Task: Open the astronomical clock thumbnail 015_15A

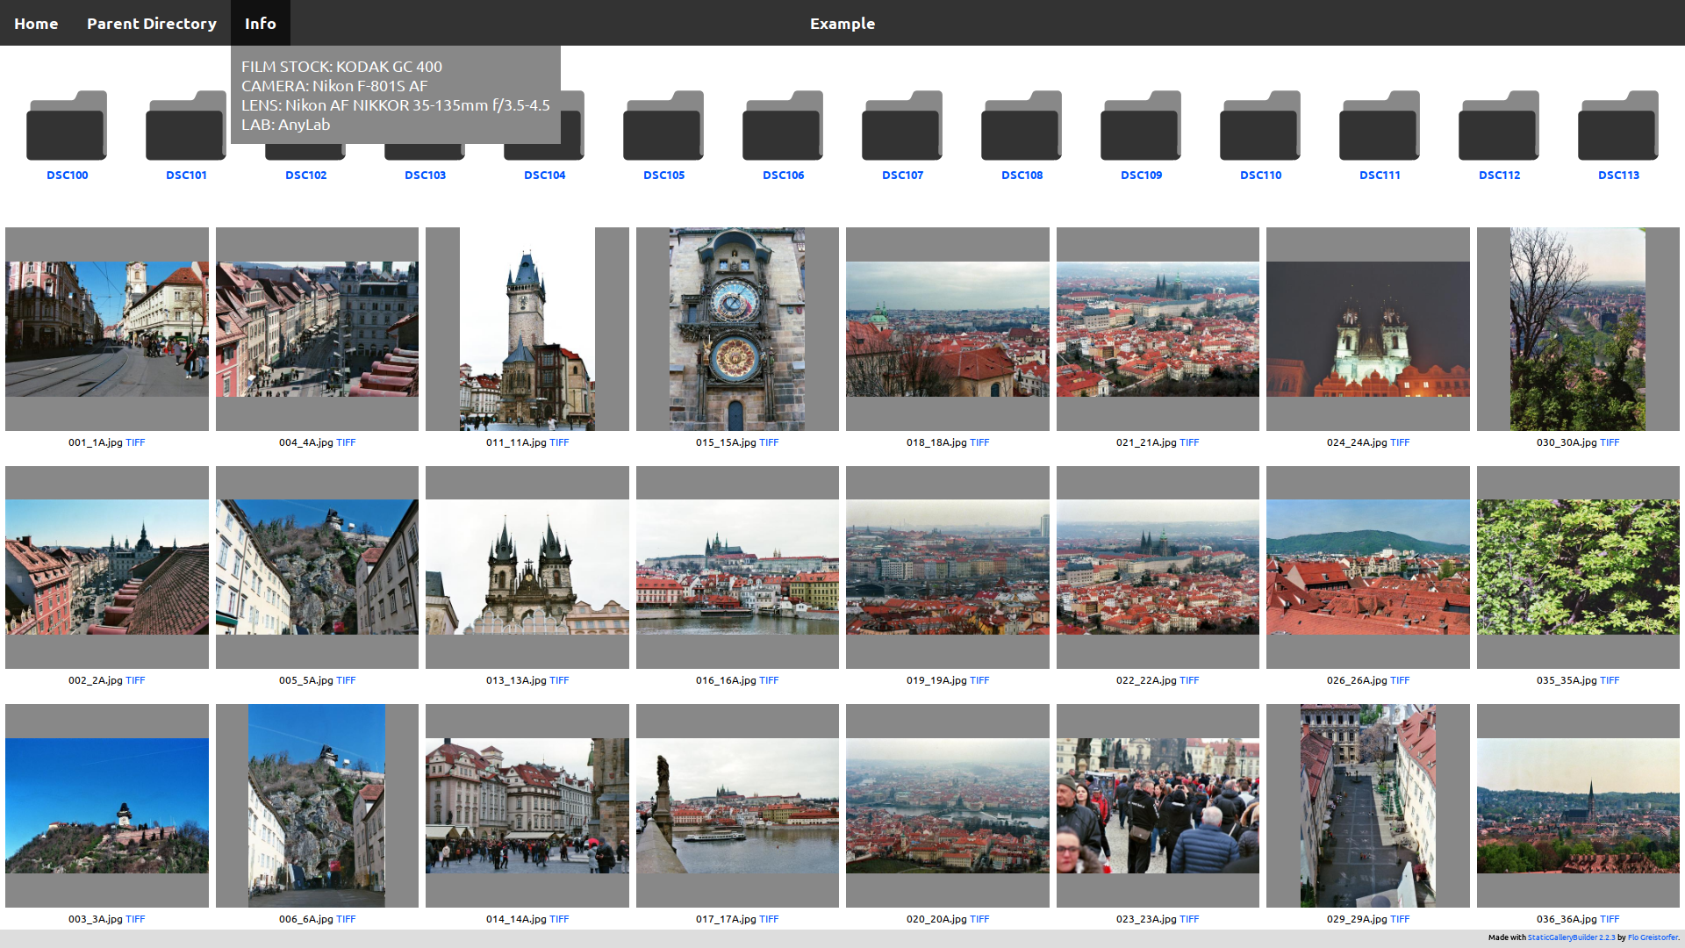Action: tap(737, 329)
